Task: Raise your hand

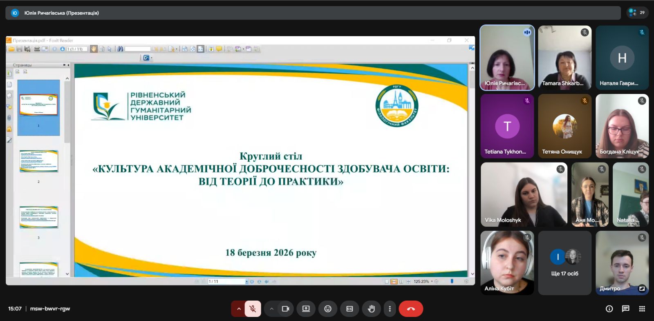Action: [371, 309]
